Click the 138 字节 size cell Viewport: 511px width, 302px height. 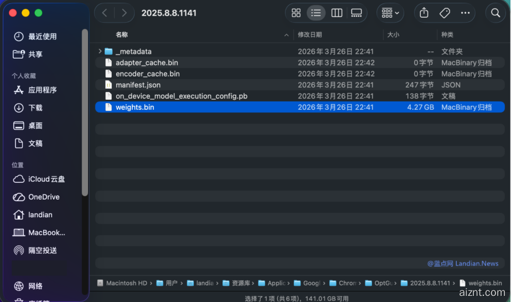pyautogui.click(x=420, y=96)
